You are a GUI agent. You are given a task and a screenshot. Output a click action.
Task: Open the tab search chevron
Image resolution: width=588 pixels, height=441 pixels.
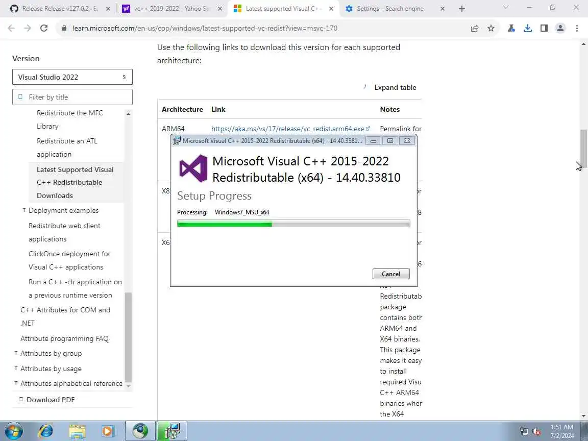tap(505, 8)
